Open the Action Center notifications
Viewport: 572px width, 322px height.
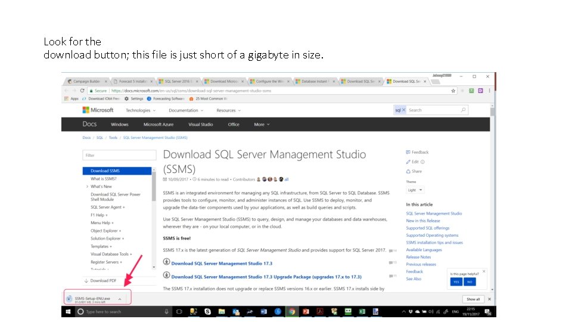click(x=487, y=311)
